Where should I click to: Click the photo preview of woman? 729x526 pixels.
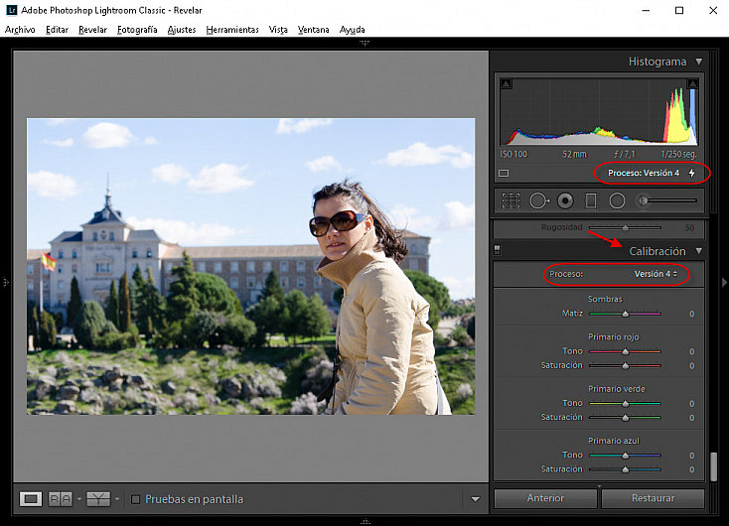coord(250,266)
